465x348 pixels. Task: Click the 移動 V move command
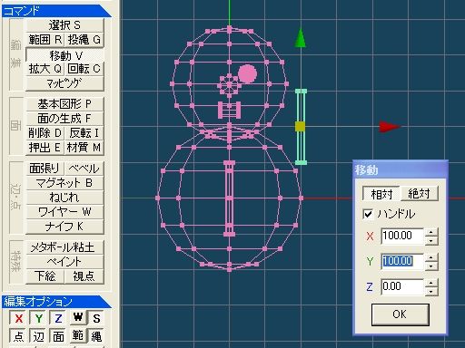[x=64, y=55]
